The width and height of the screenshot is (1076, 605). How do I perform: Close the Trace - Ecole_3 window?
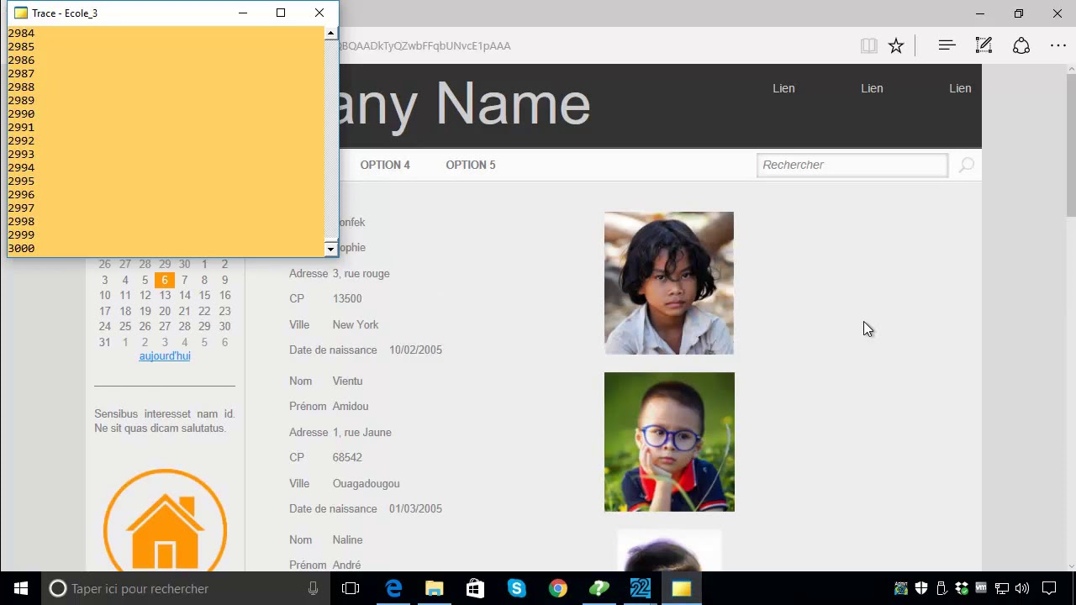point(319,13)
